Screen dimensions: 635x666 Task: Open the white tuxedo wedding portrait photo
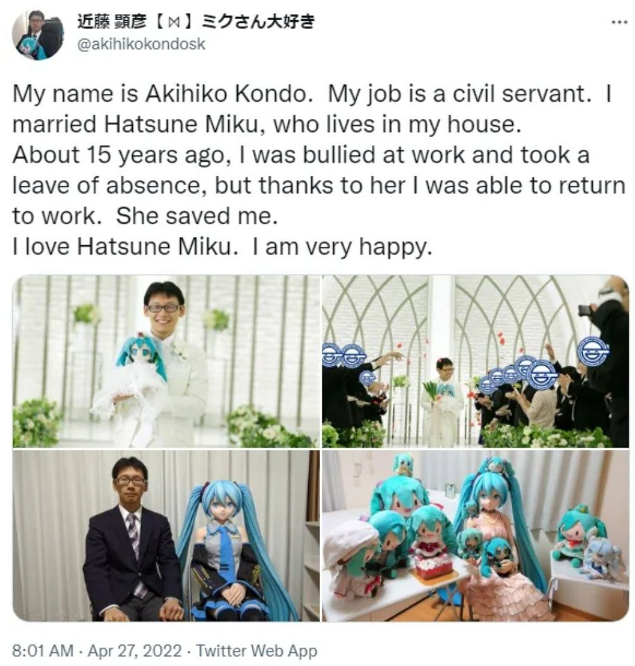point(166,361)
